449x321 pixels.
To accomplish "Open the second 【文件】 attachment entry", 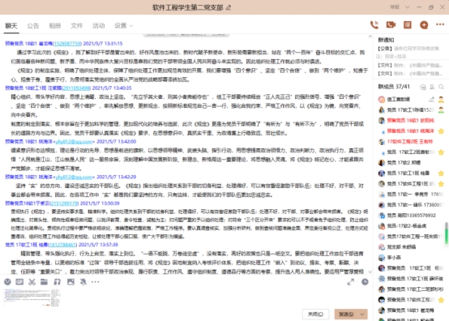I will click(x=411, y=74).
